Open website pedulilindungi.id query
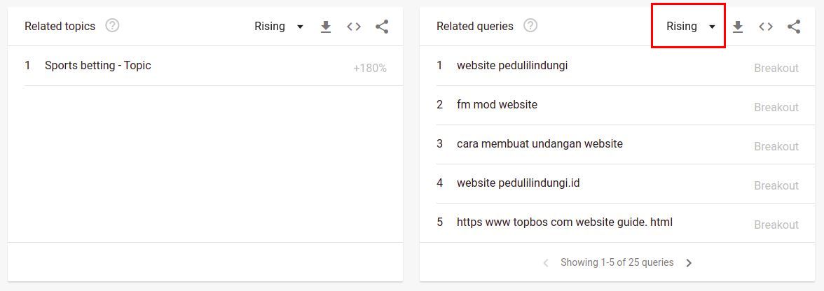Screen dimensions: 824x291 (x=518, y=183)
